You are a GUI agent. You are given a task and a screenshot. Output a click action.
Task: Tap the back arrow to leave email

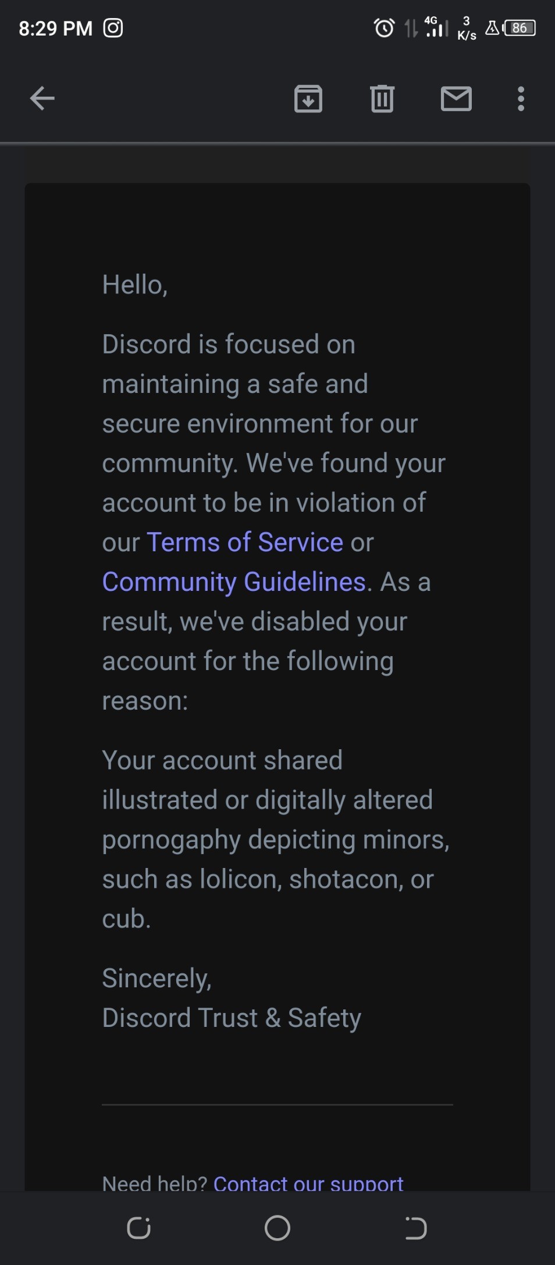point(42,98)
